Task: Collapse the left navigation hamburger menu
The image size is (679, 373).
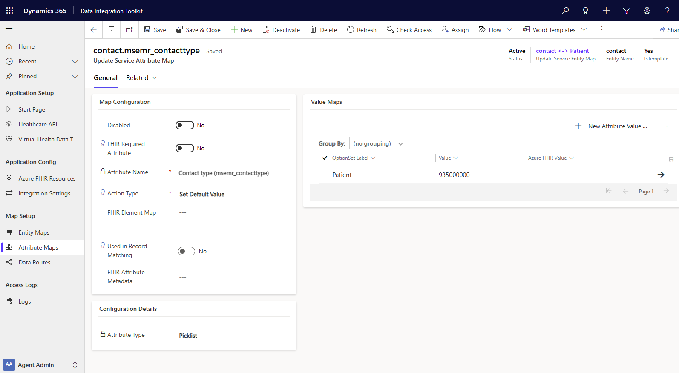Action: coord(9,30)
